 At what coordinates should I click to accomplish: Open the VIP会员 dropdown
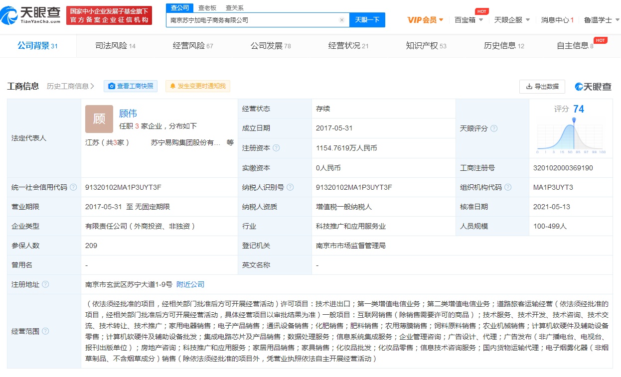point(425,20)
